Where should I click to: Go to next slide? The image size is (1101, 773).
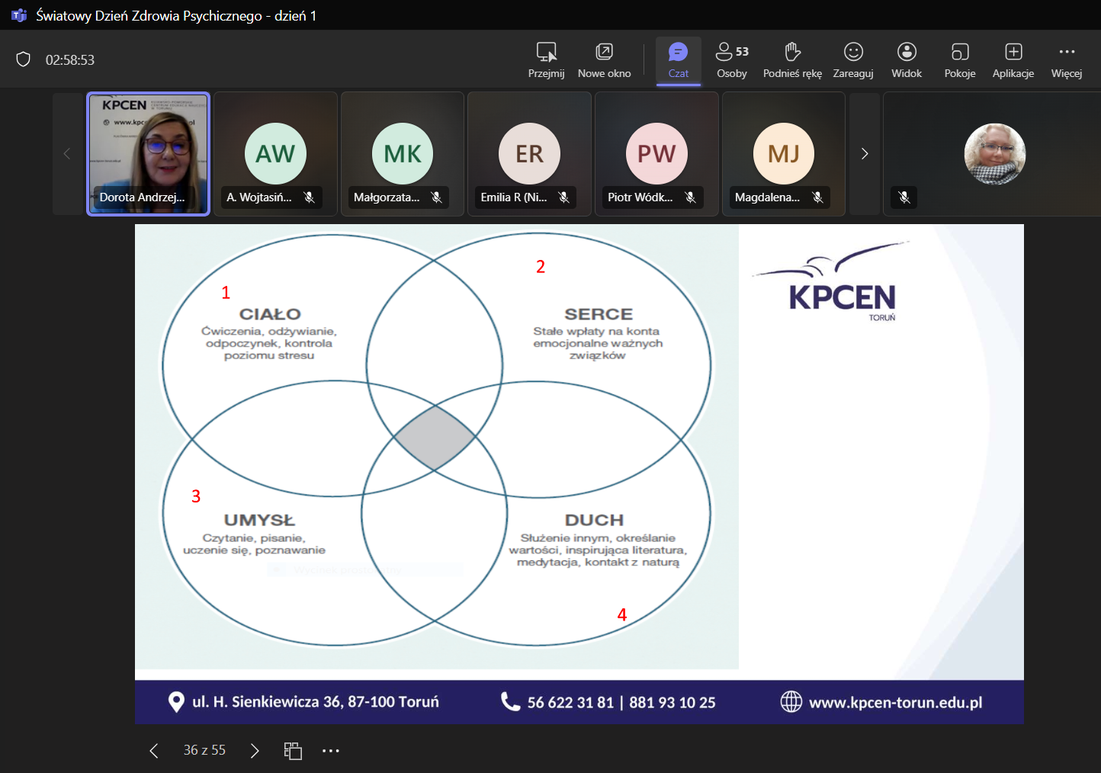click(x=255, y=751)
